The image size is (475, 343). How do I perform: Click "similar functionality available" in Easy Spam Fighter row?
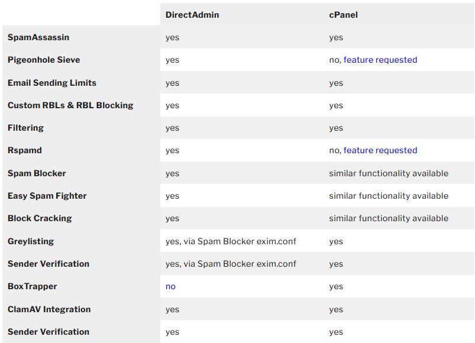(x=389, y=196)
